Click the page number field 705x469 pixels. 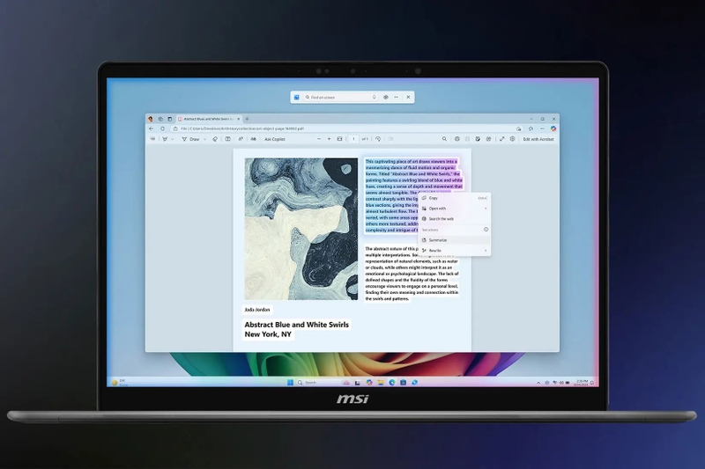click(x=353, y=139)
